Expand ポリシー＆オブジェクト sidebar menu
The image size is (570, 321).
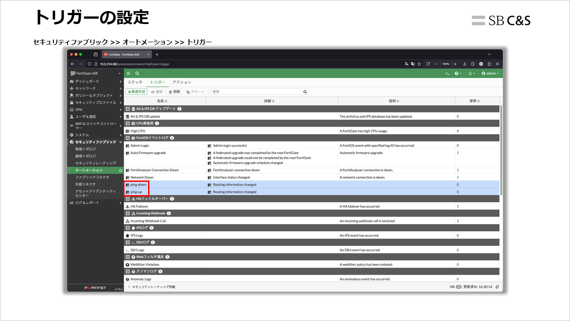pyautogui.click(x=95, y=95)
